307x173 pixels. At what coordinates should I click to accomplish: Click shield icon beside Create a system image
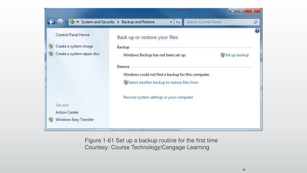(51, 46)
